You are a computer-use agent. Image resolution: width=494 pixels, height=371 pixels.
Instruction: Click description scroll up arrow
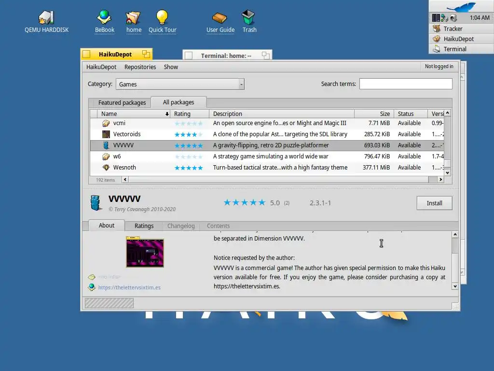[x=455, y=234]
